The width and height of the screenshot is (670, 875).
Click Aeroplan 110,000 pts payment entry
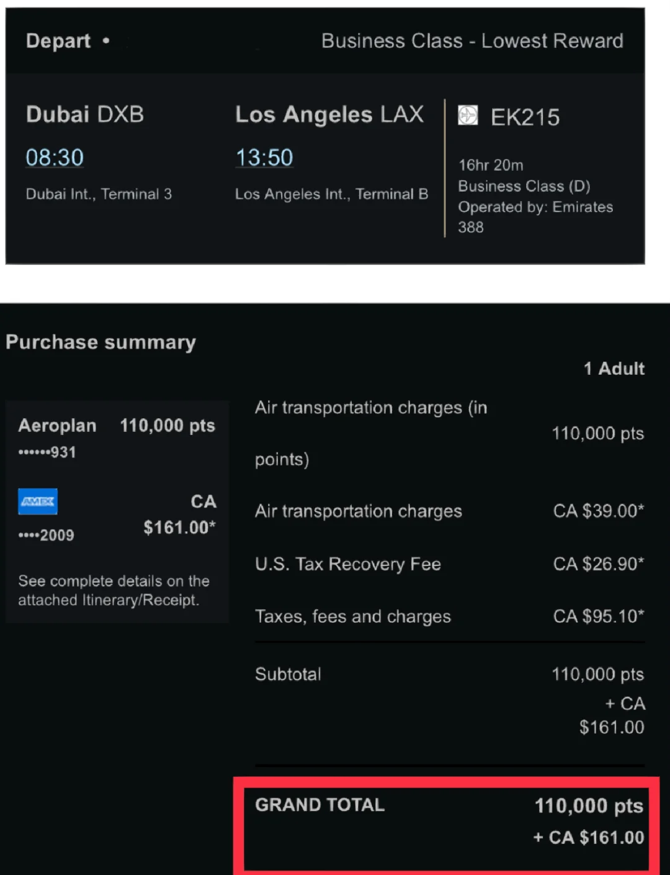click(116, 426)
